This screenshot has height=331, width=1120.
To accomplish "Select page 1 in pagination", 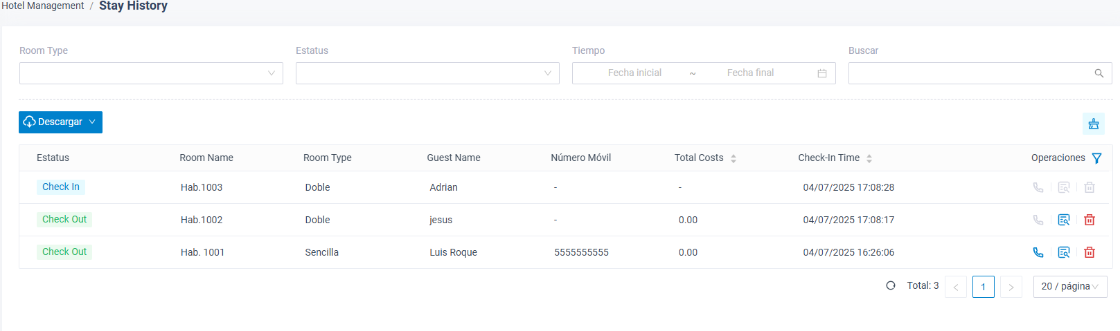I will tap(984, 287).
